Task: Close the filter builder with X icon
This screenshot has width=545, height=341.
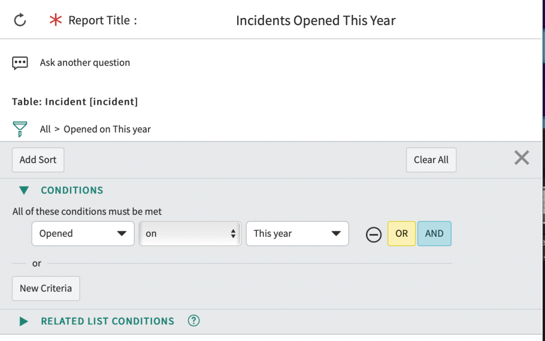Action: pyautogui.click(x=522, y=157)
